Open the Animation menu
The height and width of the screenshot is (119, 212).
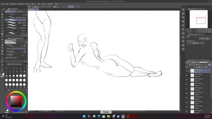(21, 4)
